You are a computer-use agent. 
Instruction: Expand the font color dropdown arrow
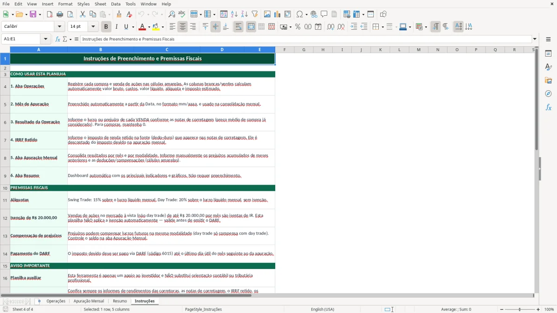(149, 27)
